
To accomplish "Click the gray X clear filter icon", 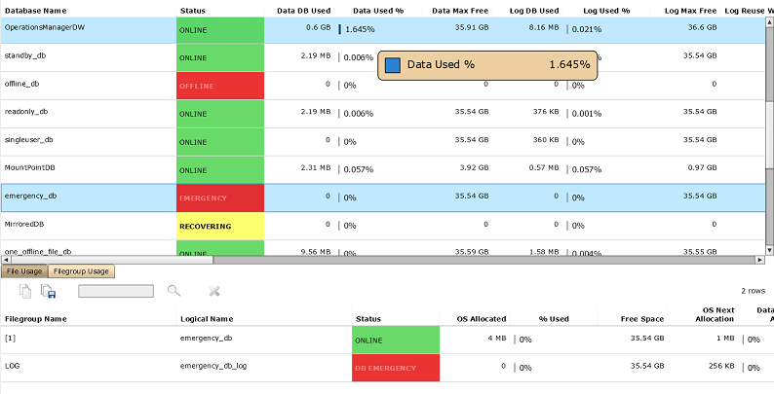I will 214,291.
